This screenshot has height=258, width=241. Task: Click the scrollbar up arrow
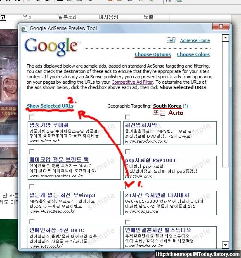pyautogui.click(x=225, y=38)
